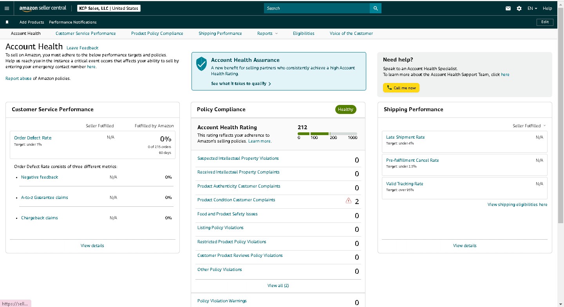Click the 0% Fulfilled by Amazon defect rate
This screenshot has width=564, height=307.
166,139
